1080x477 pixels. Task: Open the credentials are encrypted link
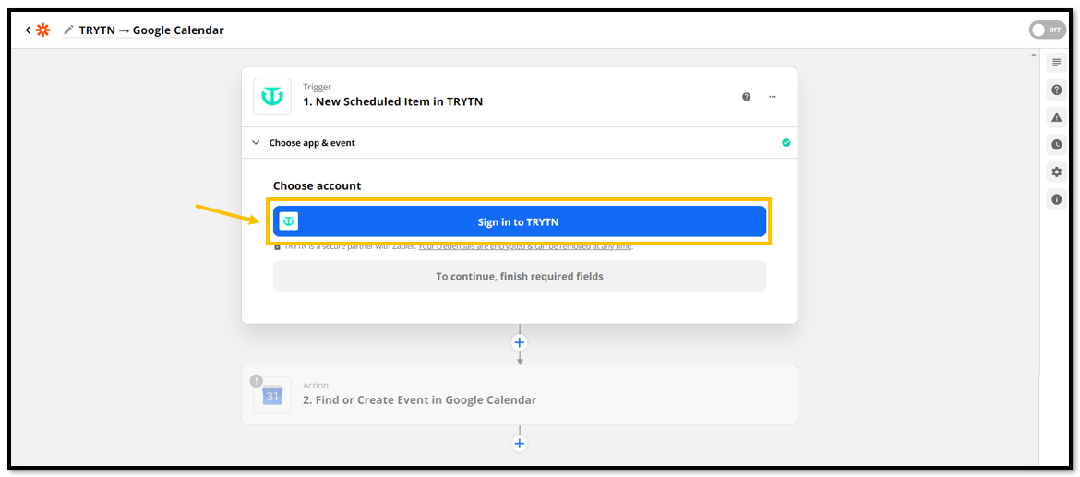click(525, 245)
